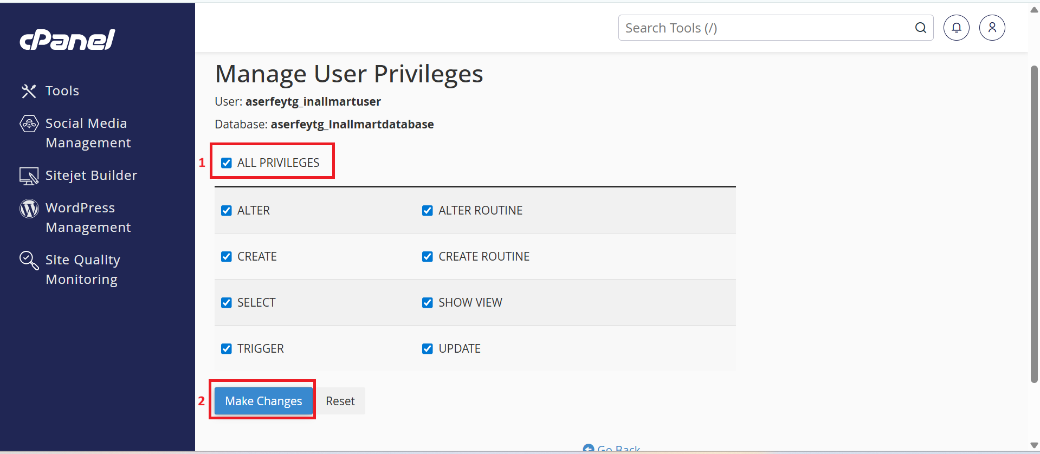Open notifications bell
The image size is (1040, 454).
[957, 28]
